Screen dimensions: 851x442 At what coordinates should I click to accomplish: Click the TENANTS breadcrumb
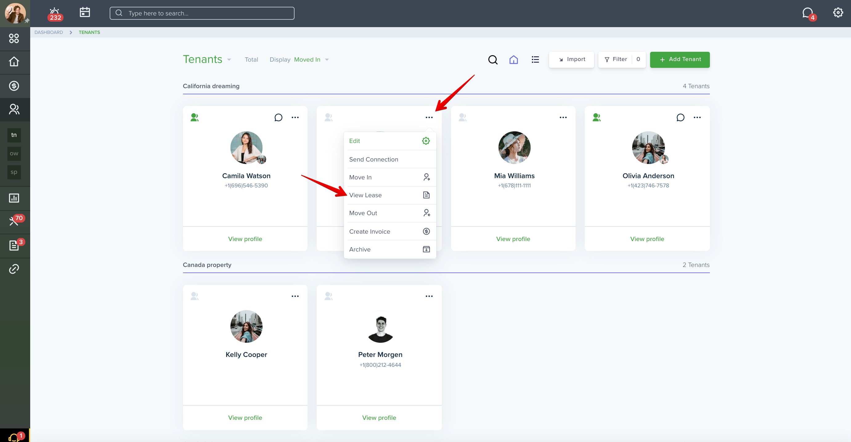pyautogui.click(x=89, y=32)
